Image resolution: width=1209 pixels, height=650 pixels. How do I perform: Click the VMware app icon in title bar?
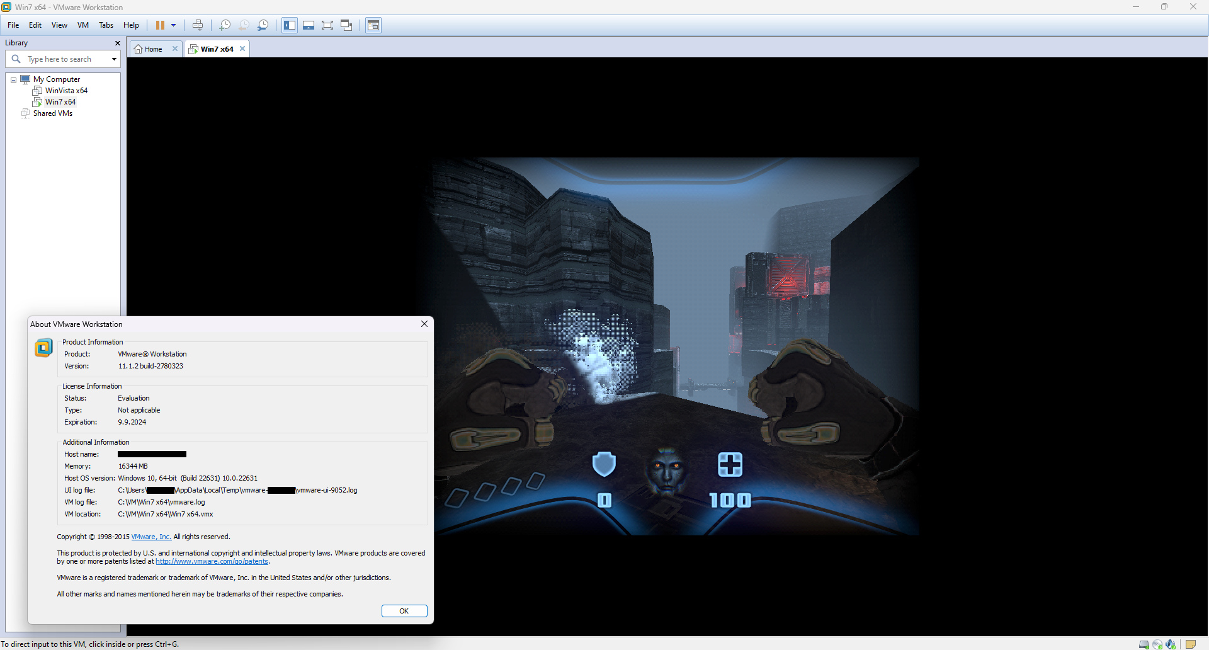(x=7, y=7)
